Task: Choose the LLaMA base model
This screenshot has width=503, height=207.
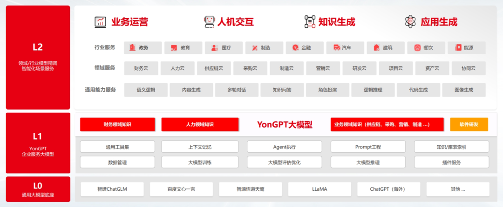Action: (319, 189)
